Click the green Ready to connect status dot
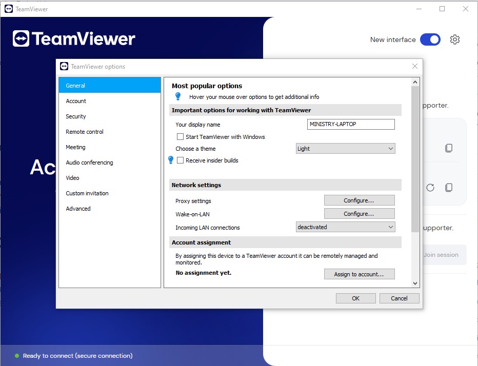This screenshot has width=478, height=366. (17, 356)
